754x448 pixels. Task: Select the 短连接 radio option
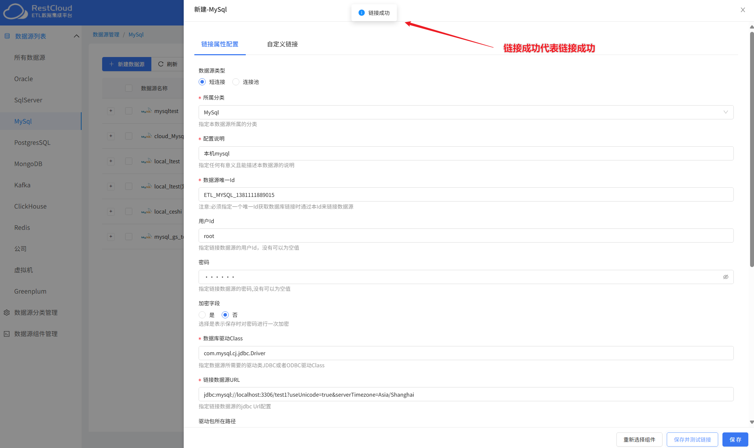point(202,82)
